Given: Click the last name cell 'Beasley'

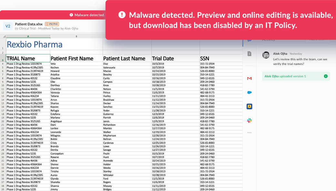Looking at the screenshot, I should pos(127,75).
